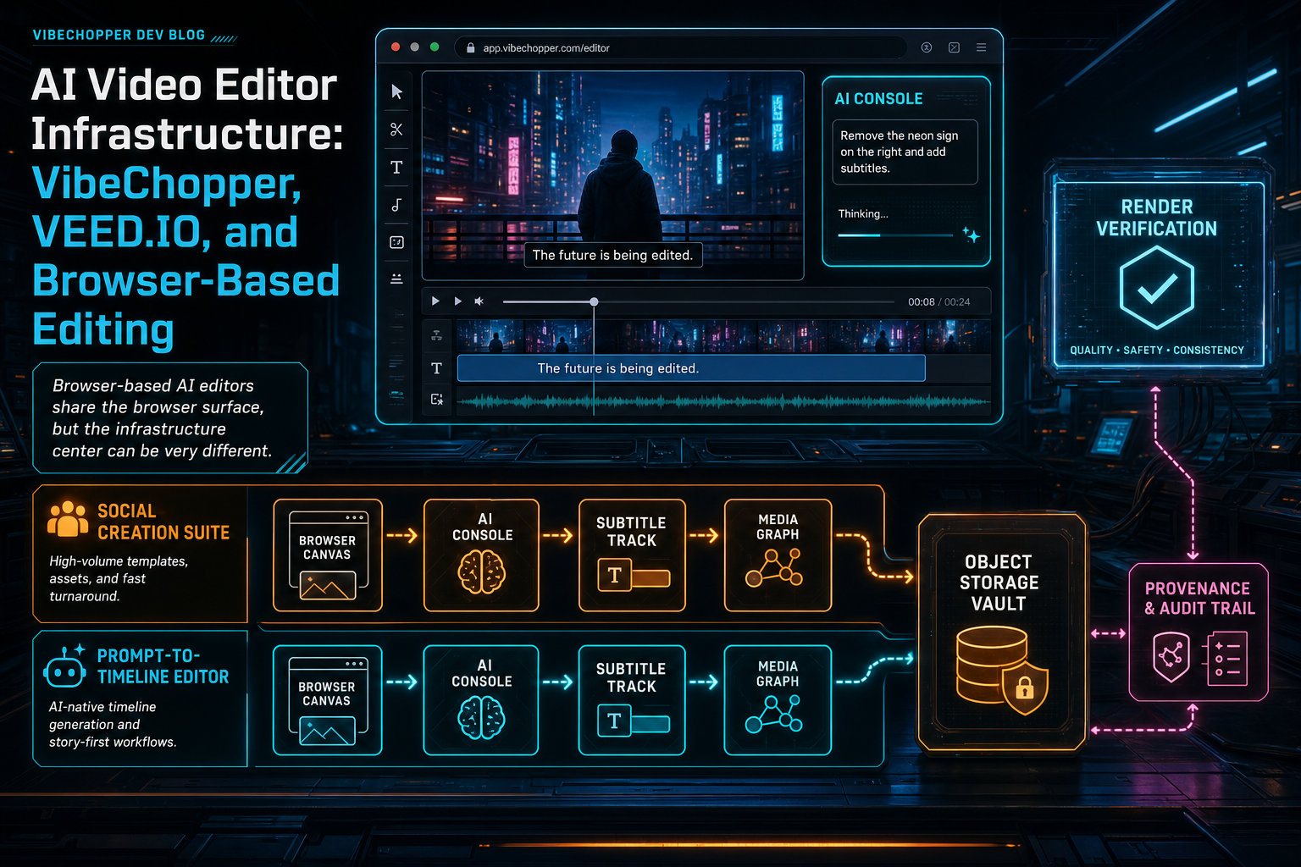1301x867 pixels.
Task: Select the scissors cut tool
Action: (x=396, y=130)
